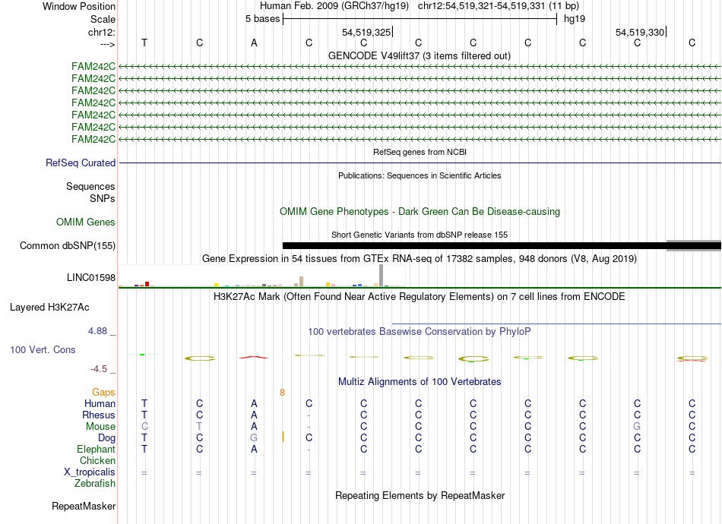Click the Chicken species label
Screen dimensions: 722x524
coord(97,460)
